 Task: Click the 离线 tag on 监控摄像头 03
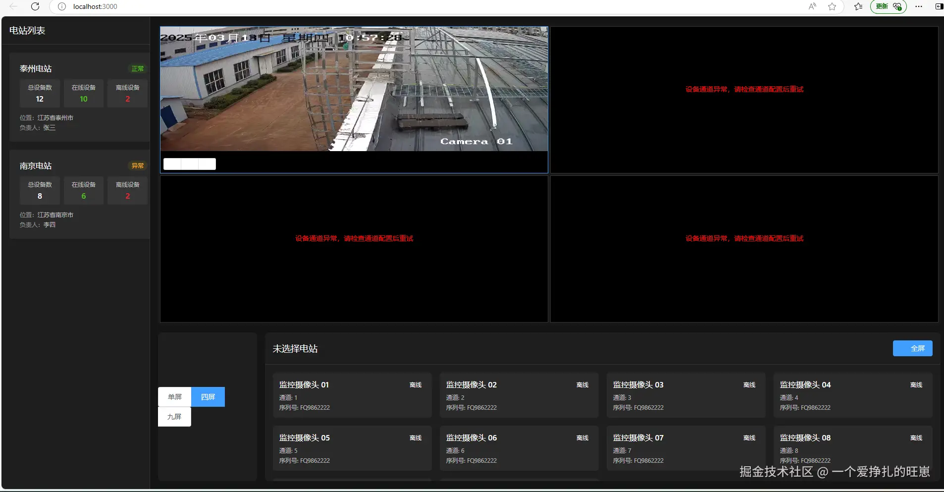749,385
